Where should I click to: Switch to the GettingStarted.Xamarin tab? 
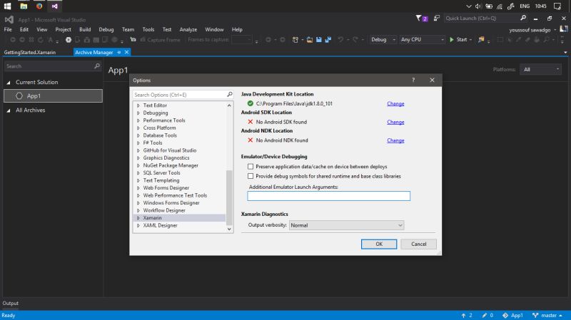point(30,52)
